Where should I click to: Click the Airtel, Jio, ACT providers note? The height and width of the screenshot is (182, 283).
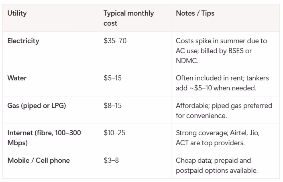(x=218, y=138)
